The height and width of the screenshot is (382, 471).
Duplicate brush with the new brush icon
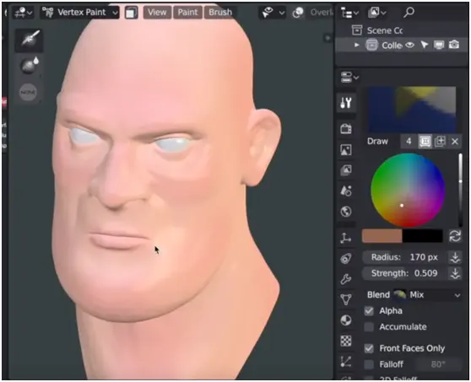click(440, 141)
